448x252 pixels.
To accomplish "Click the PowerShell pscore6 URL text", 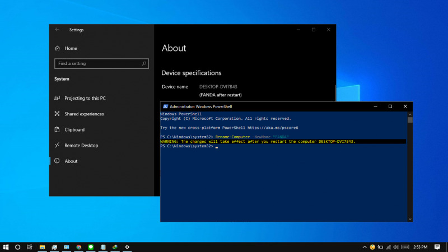I will 273,128.
